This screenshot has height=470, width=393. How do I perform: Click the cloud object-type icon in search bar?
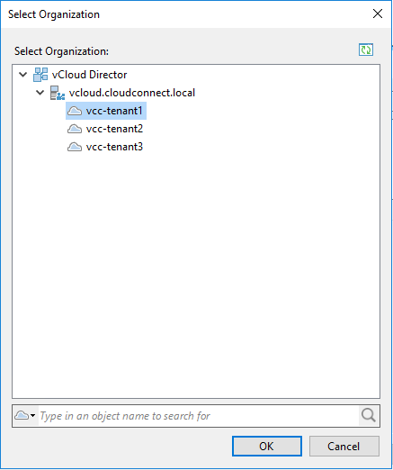click(x=22, y=415)
